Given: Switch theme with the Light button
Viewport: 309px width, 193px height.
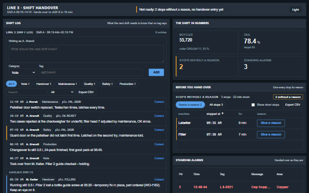Looking at the screenshot, I should click(295, 10).
